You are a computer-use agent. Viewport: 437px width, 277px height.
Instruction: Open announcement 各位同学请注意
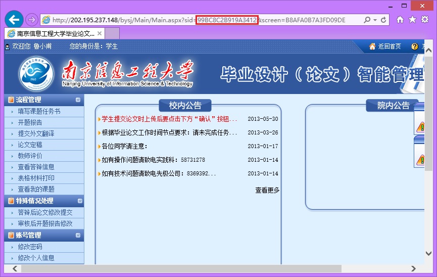pos(124,147)
